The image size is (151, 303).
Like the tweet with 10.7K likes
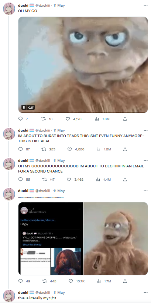tap(71, 281)
